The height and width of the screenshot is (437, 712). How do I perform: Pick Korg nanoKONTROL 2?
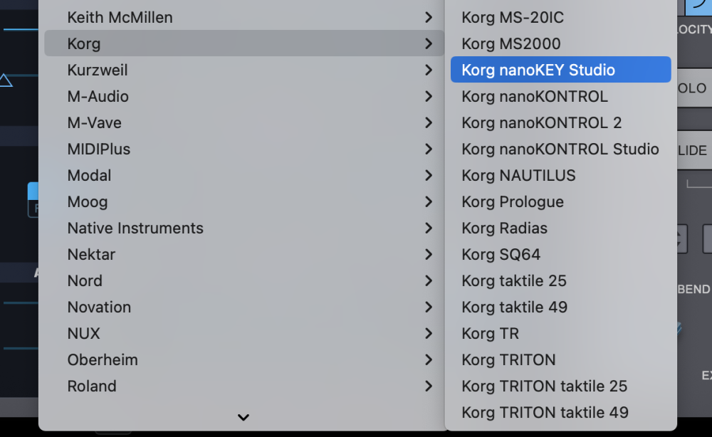(x=541, y=122)
